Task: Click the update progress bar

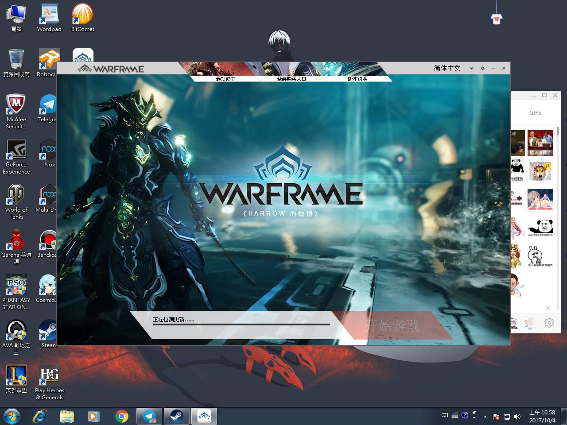Action: click(241, 325)
